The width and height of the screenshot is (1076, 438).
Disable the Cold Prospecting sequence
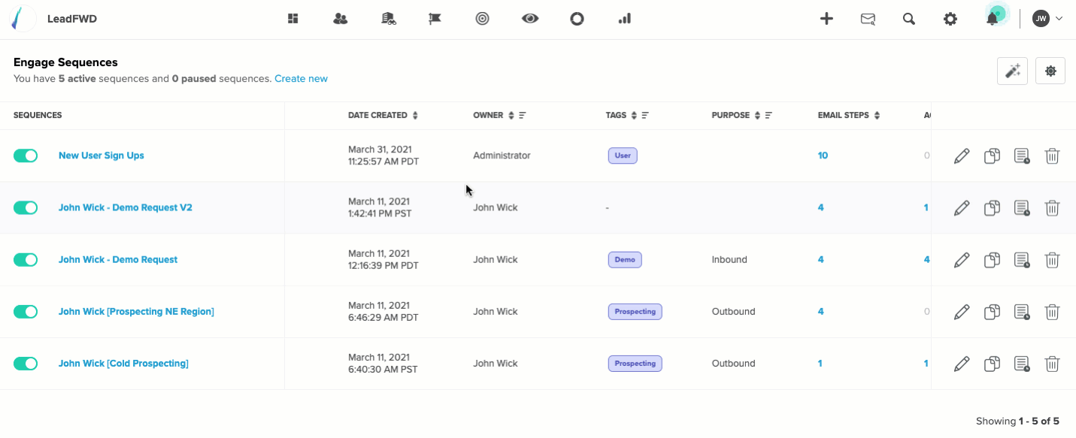click(26, 364)
